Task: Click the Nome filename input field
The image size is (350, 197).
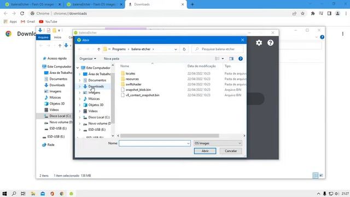Action: [155, 143]
